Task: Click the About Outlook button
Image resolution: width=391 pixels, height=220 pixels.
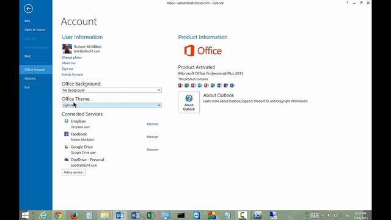Action: click(189, 102)
